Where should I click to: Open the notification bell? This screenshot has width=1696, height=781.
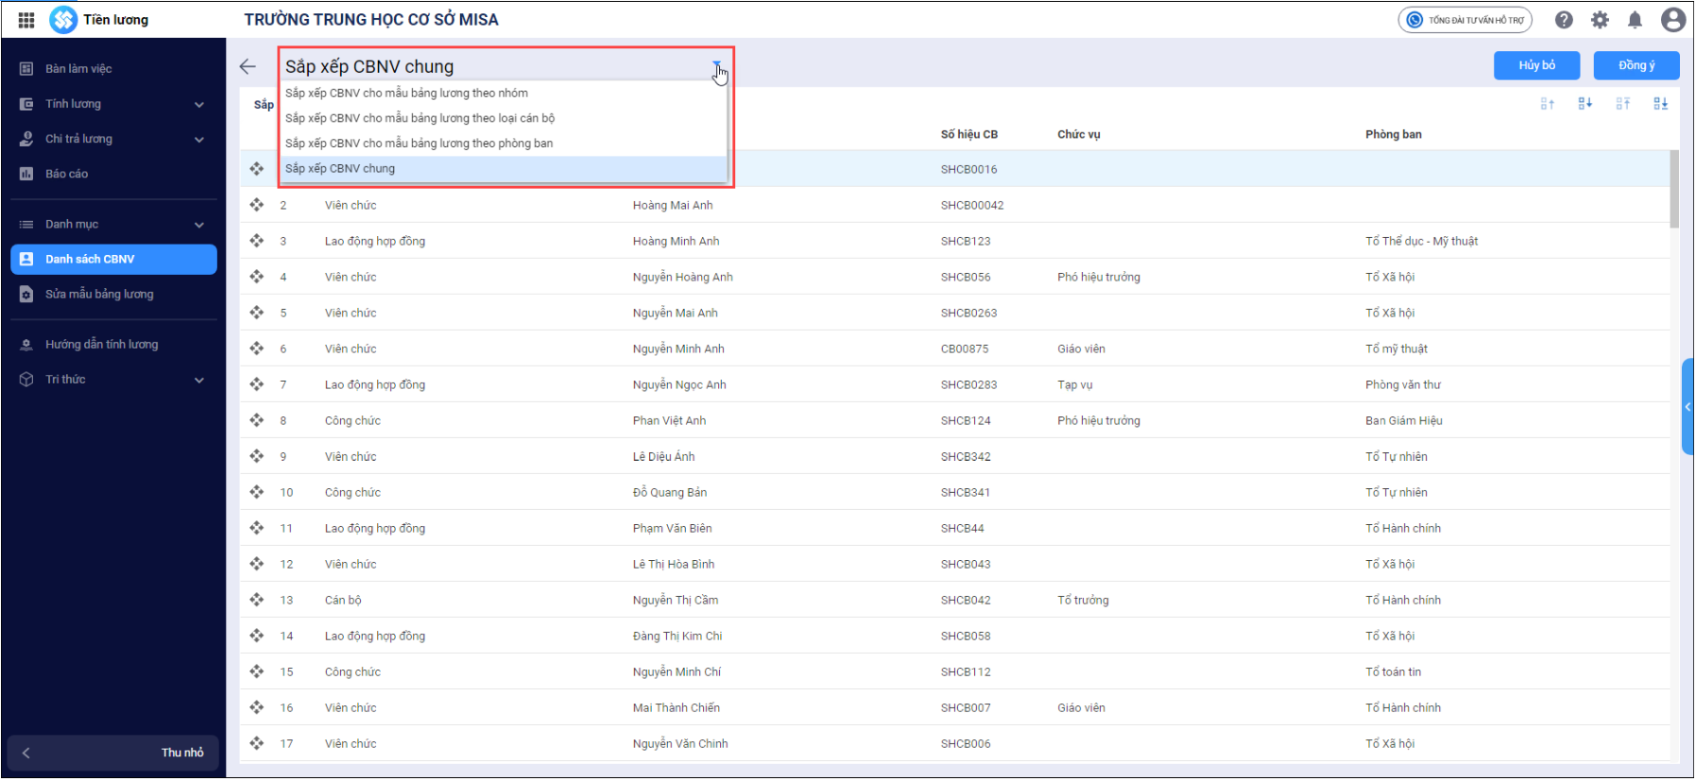(1635, 20)
